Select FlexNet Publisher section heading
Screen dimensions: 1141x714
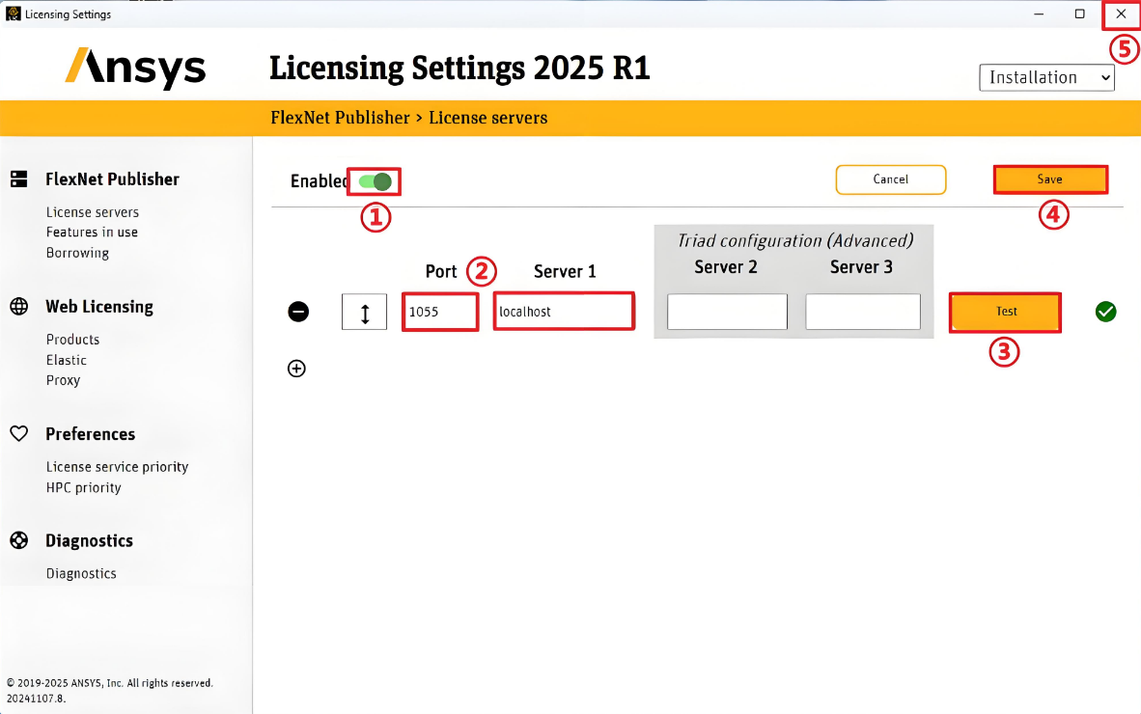tap(112, 178)
